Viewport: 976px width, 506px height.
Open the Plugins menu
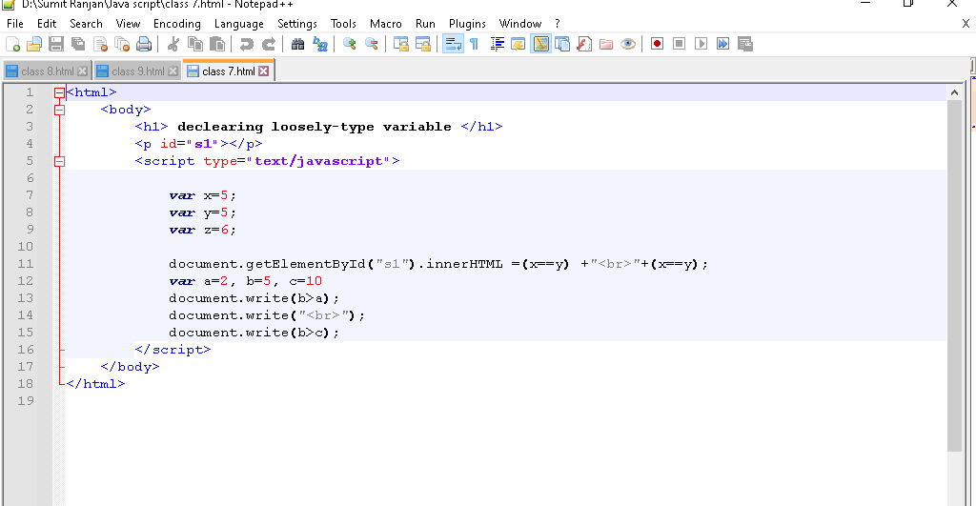467,24
